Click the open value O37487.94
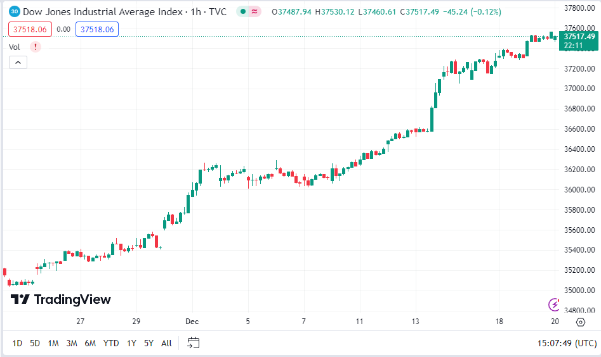The height and width of the screenshot is (357, 601). [291, 12]
